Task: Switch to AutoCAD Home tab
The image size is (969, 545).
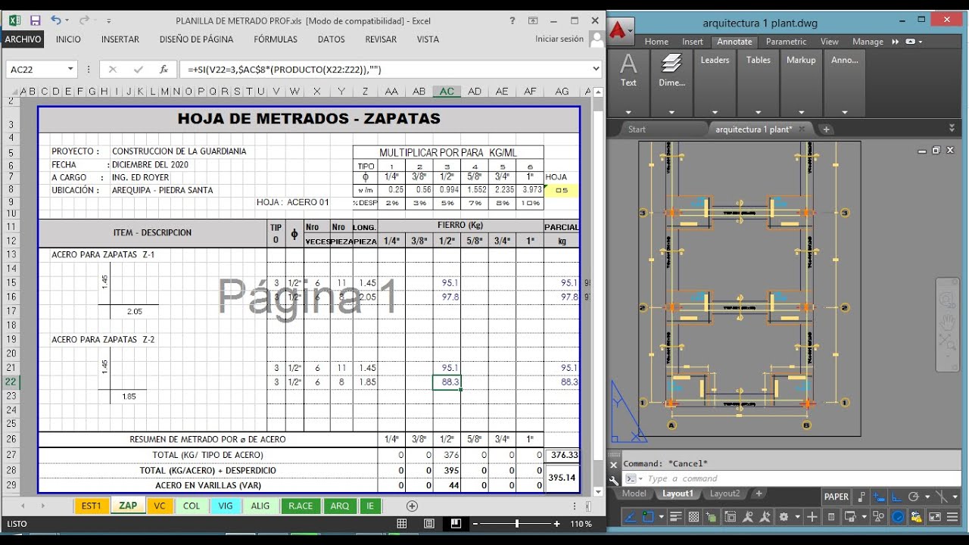Action: [x=656, y=42]
